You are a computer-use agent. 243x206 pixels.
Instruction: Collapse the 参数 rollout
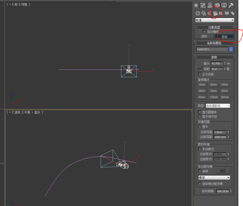pos(214,57)
